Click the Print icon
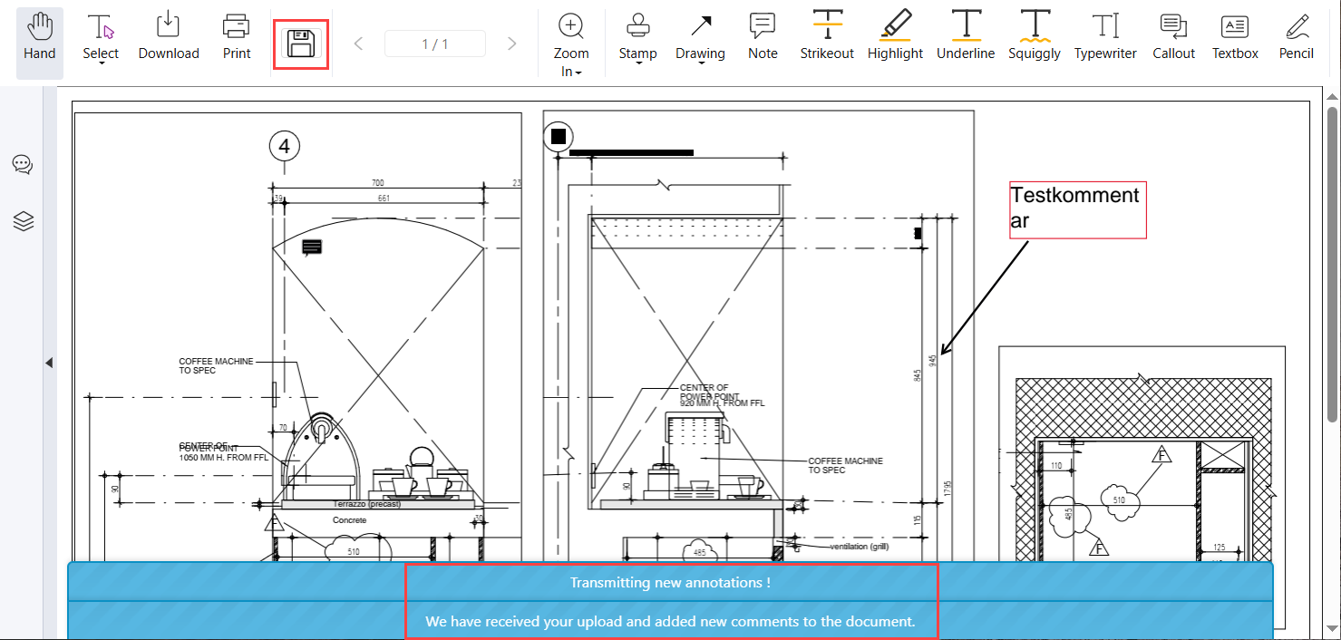 (237, 38)
